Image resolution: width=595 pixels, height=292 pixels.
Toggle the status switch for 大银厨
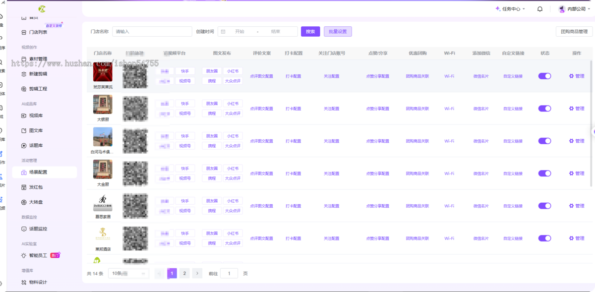[544, 108]
